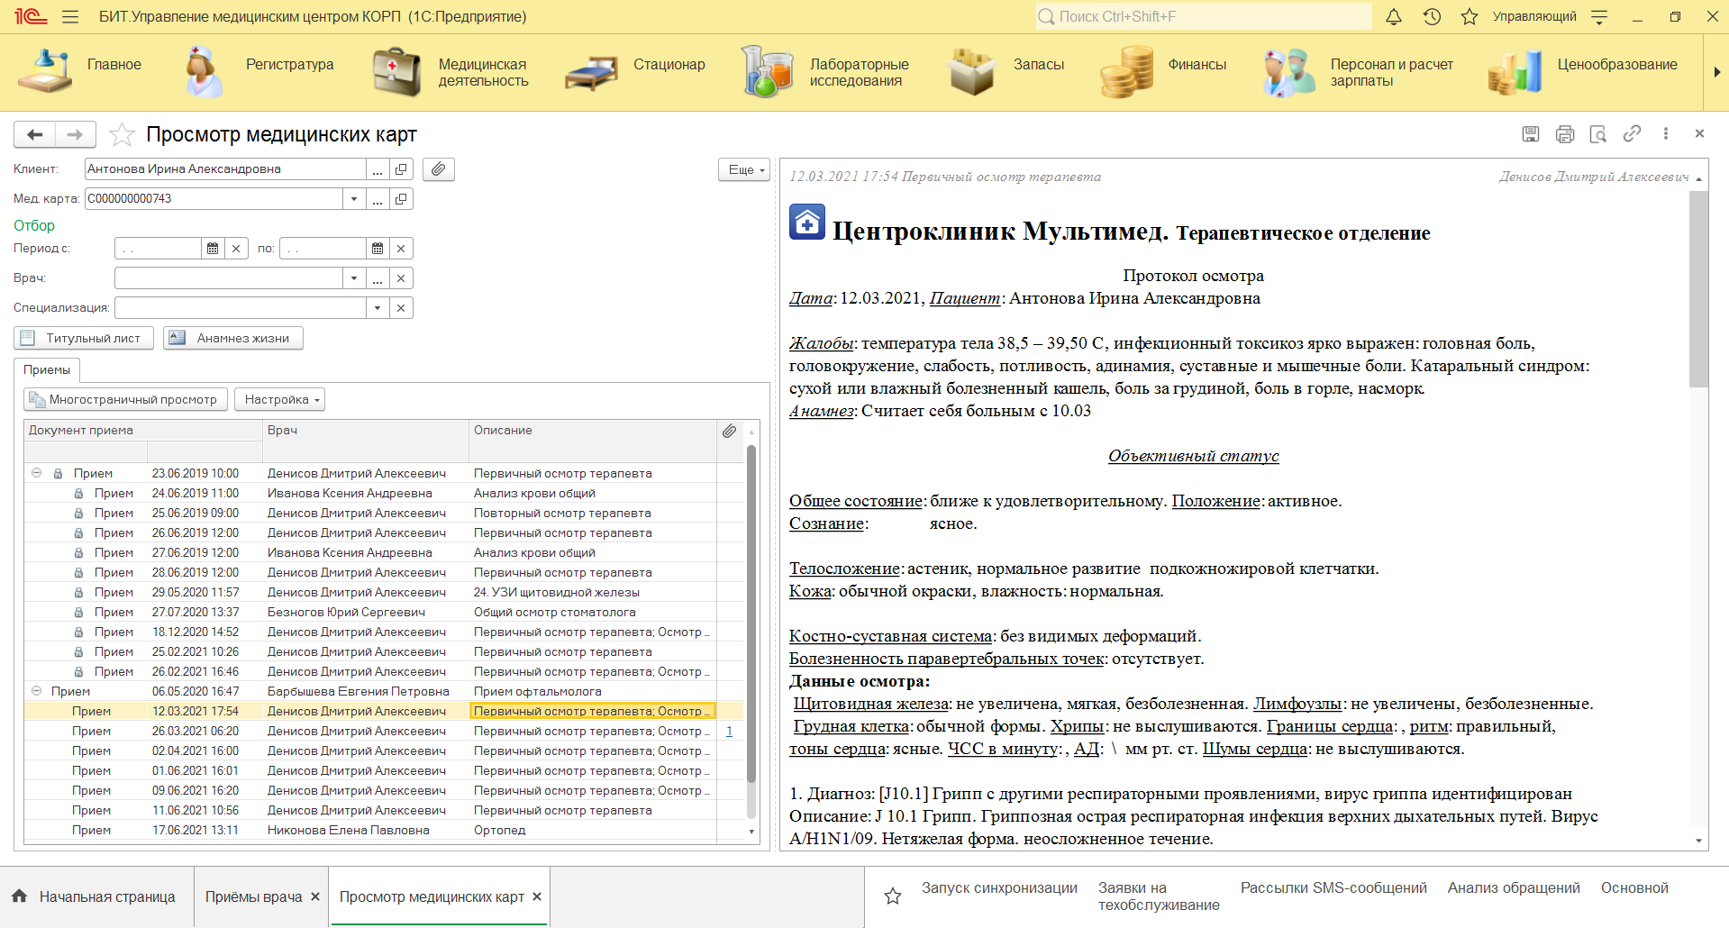This screenshot has height=928, width=1729.
Task: Click the paperclip attachment icon next to client
Action: tap(438, 169)
